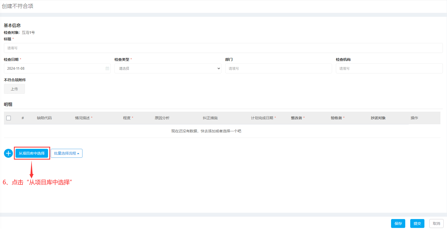The width and height of the screenshot is (447, 229).
Task: Open the 检查类型 dropdown
Action: point(168,68)
